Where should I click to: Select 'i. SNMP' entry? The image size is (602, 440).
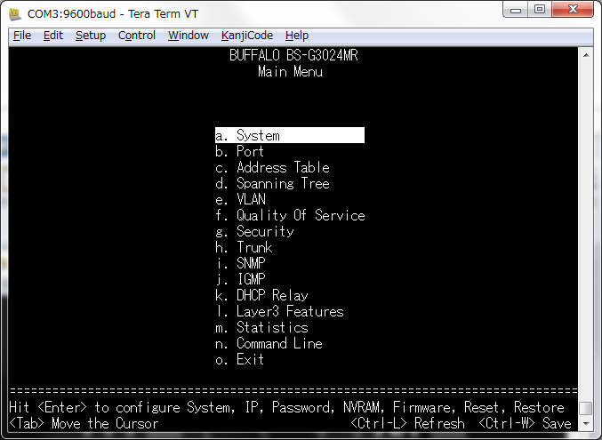pyautogui.click(x=240, y=263)
